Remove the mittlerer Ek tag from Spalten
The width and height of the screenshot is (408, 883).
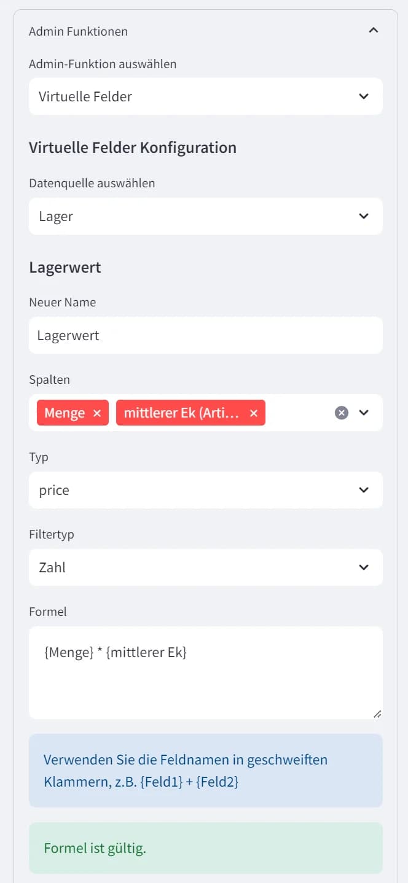253,413
